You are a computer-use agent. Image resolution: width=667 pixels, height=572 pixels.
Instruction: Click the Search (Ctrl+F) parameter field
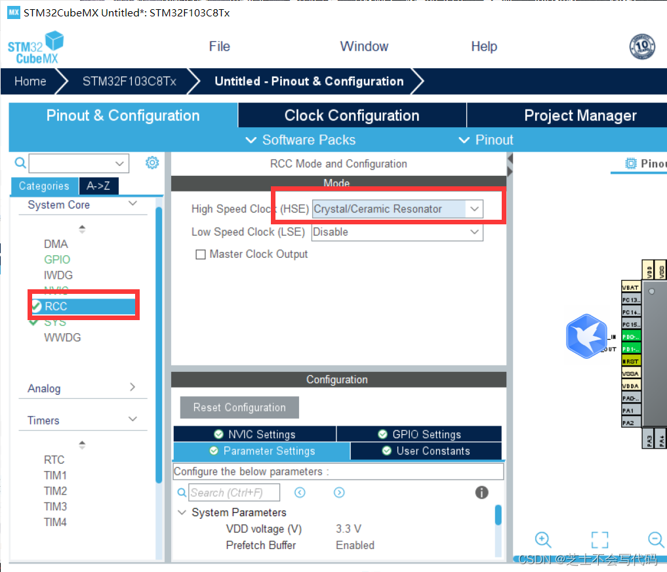pos(234,493)
